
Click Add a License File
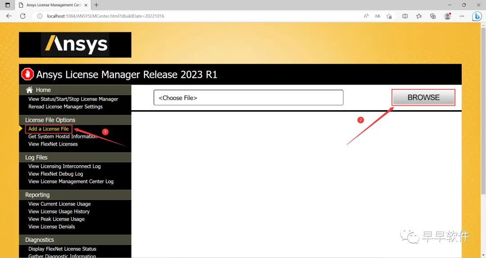point(49,129)
